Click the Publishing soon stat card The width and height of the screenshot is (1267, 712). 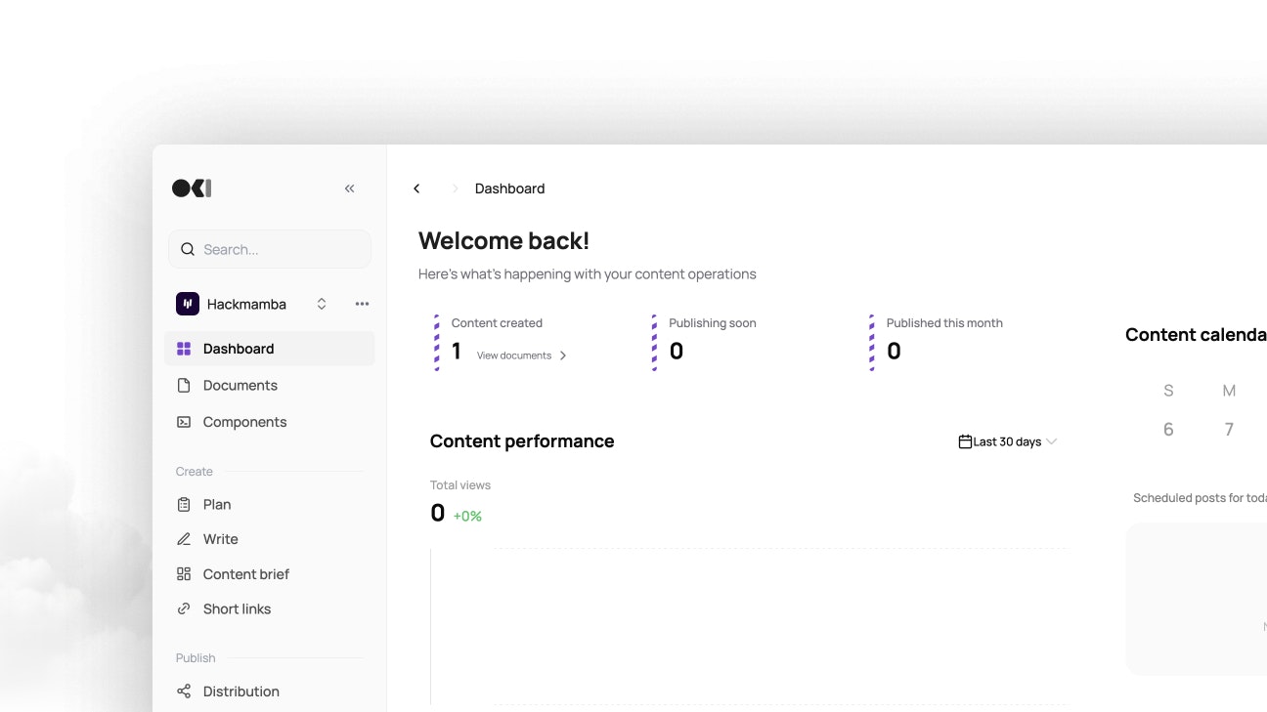[x=706, y=342]
